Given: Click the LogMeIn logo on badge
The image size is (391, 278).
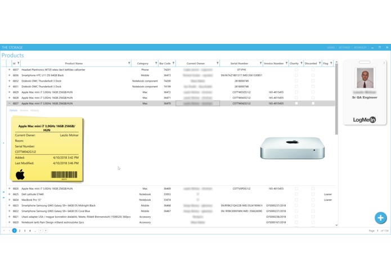Looking at the screenshot, I should click(365, 120).
